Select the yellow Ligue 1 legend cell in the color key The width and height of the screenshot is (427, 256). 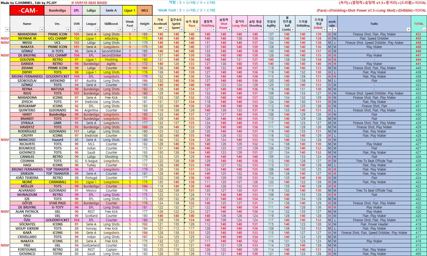click(130, 11)
